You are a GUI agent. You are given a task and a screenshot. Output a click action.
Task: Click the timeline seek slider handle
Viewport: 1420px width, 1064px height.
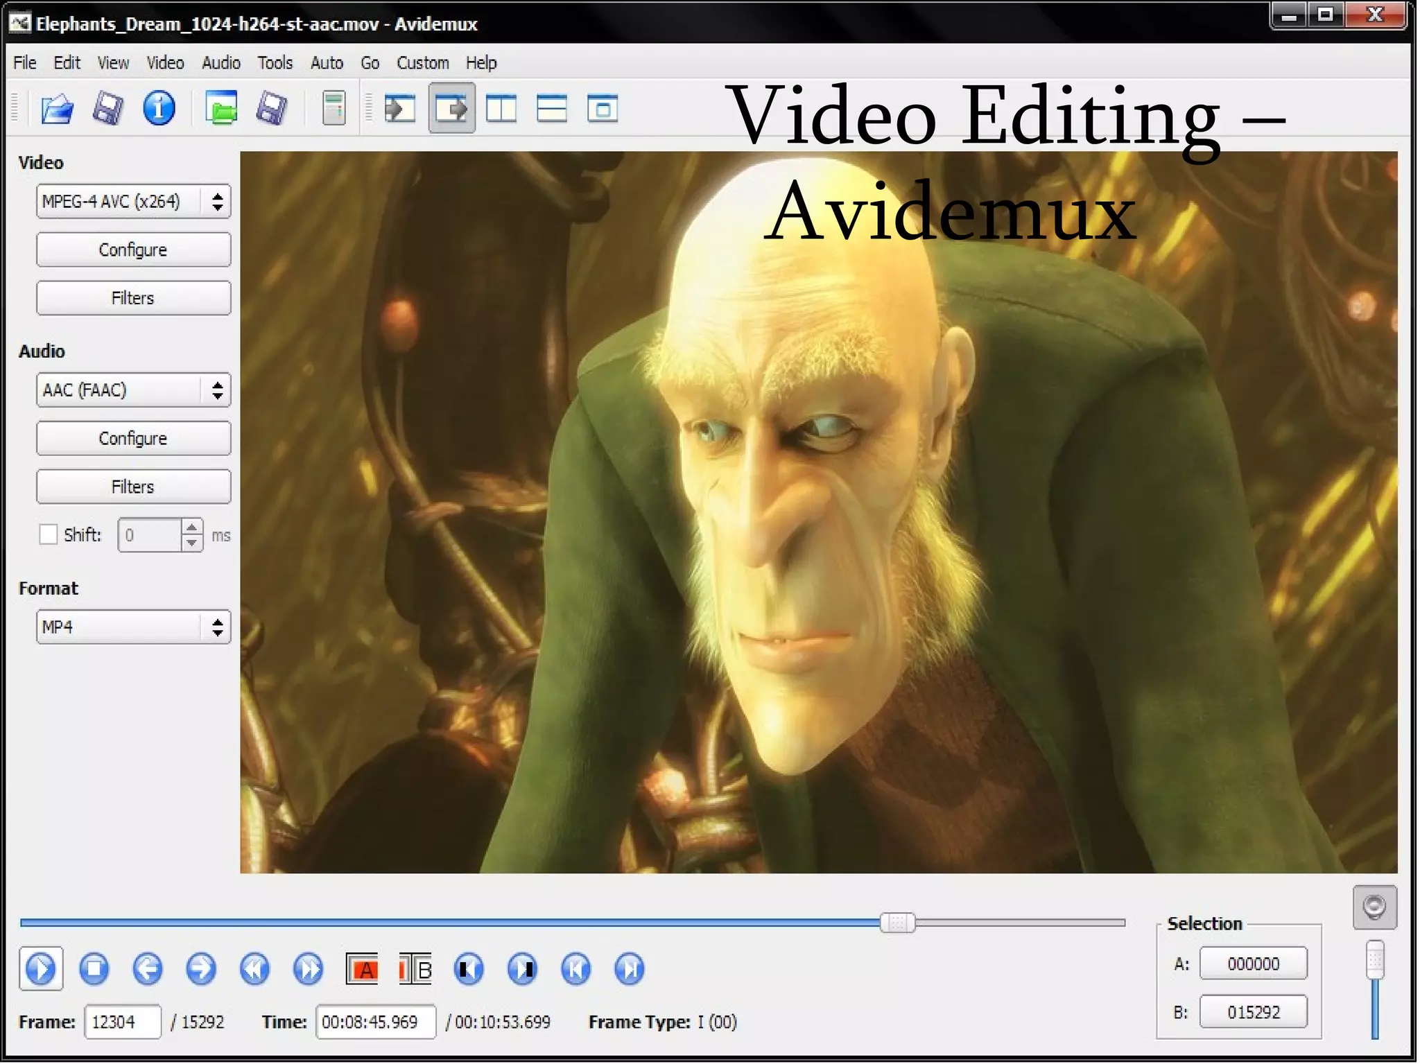coord(897,923)
